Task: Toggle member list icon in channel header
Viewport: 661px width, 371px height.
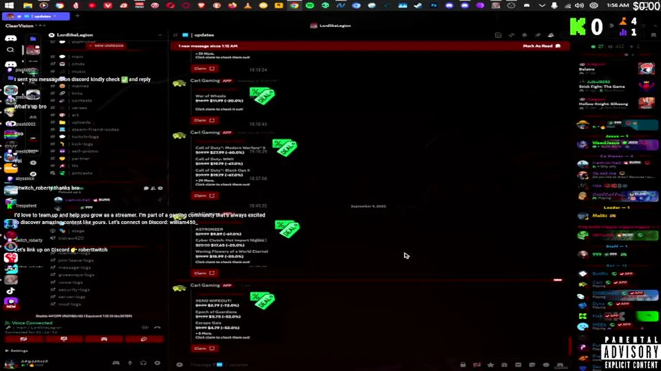Action: [550, 35]
